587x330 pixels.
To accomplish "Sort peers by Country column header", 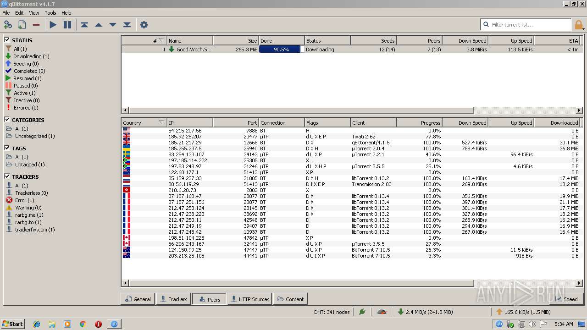I will [144, 123].
